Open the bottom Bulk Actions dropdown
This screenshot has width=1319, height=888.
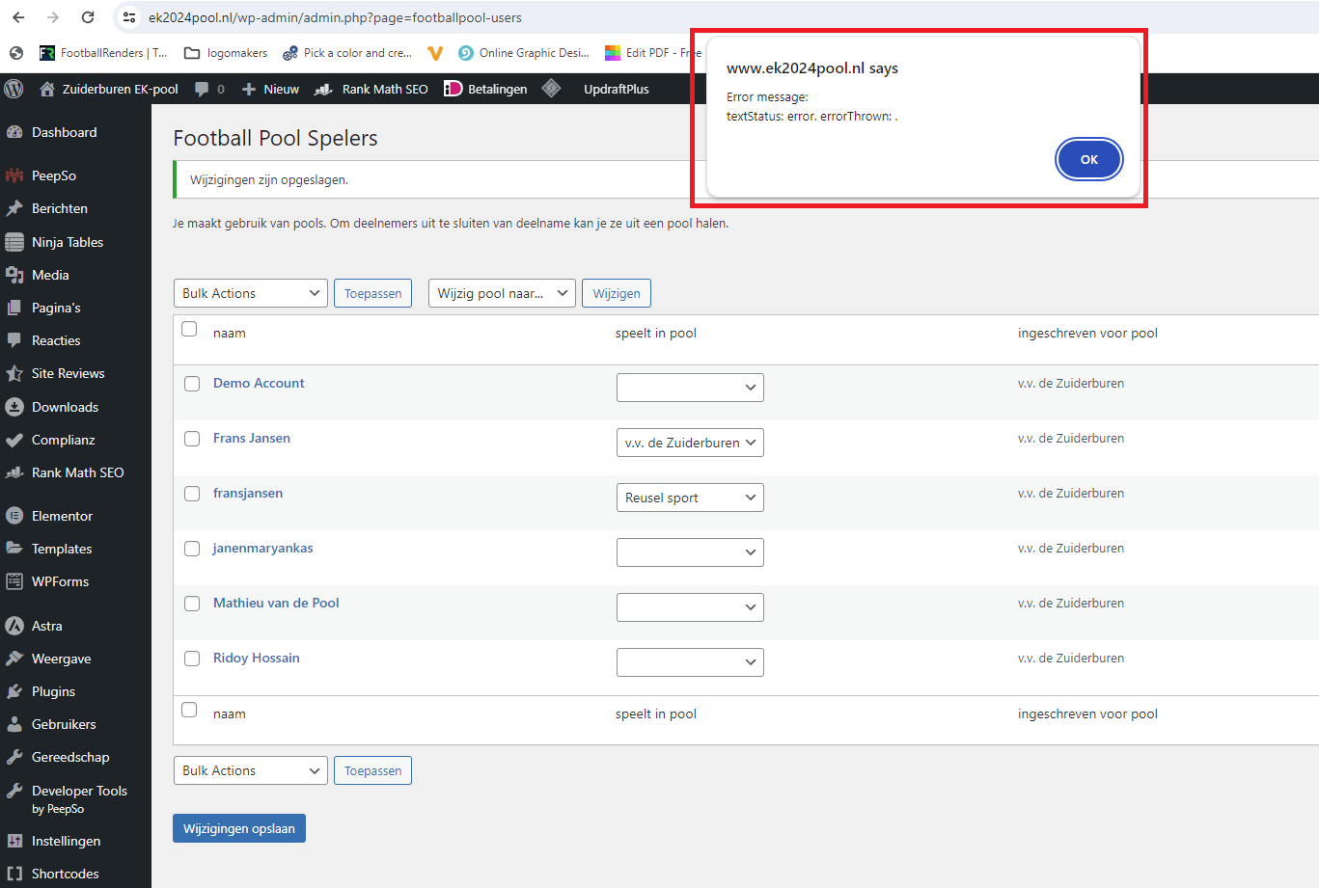(251, 770)
